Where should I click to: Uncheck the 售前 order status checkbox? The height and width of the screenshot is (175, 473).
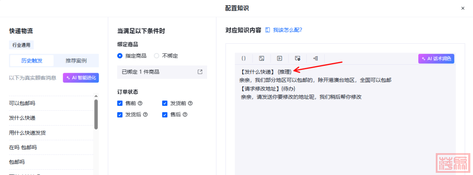tap(120, 104)
